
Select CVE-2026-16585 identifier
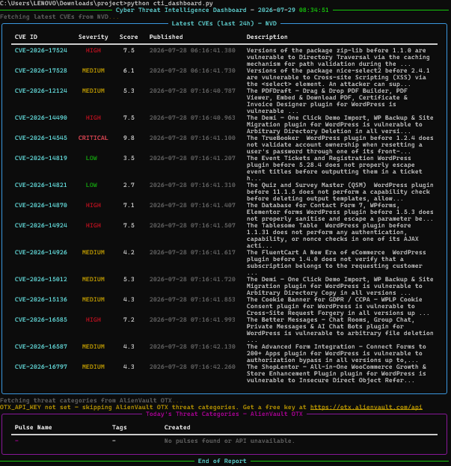pyautogui.click(x=41, y=319)
